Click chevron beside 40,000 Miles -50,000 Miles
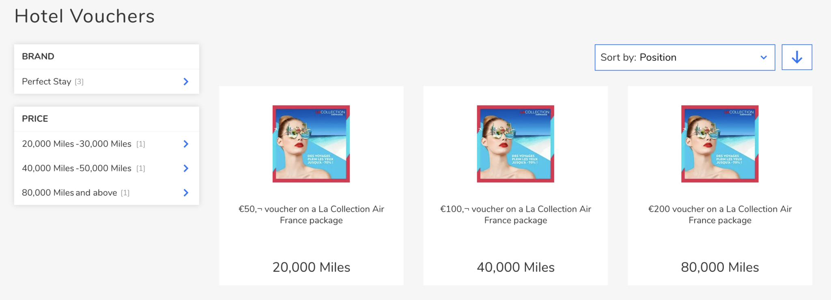 186,168
